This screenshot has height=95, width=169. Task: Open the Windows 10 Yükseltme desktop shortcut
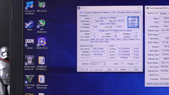coord(30,8)
